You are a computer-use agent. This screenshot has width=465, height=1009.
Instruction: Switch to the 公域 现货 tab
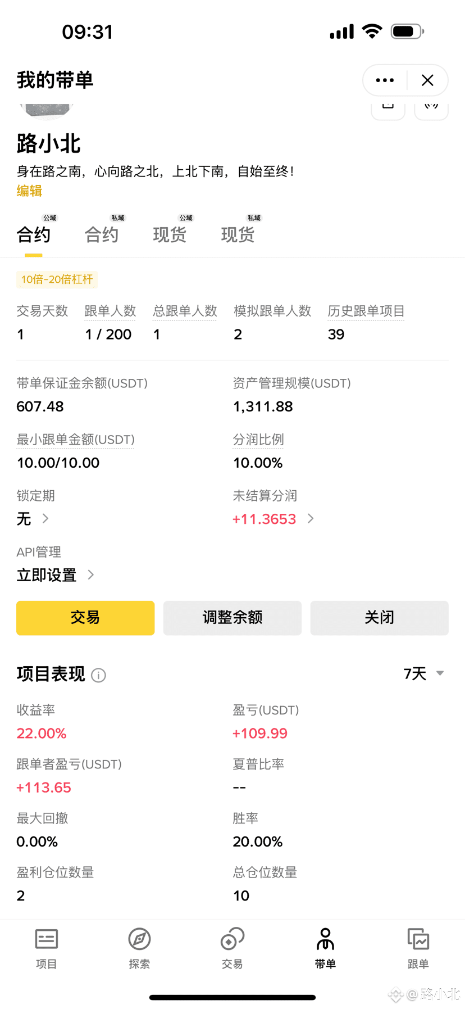pyautogui.click(x=170, y=234)
